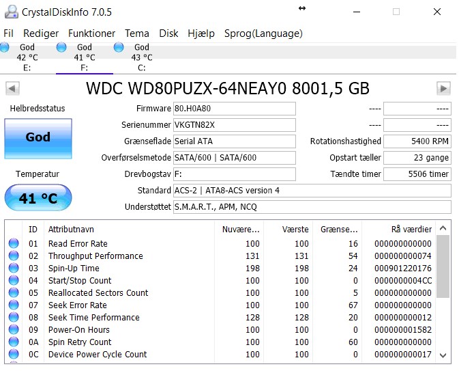This screenshot has width=459, height=371.
Task: Go to previous disk with left arrow
Action: click(x=12, y=88)
